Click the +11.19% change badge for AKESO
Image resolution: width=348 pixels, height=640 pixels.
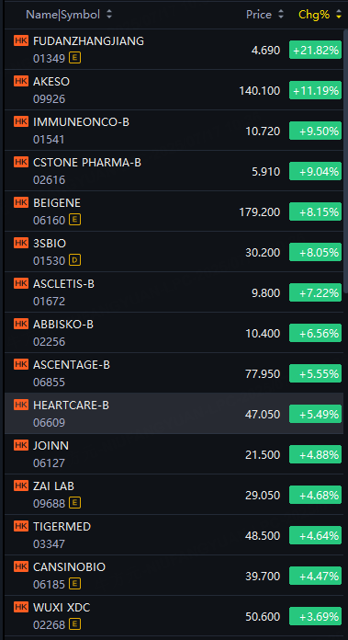click(x=315, y=90)
